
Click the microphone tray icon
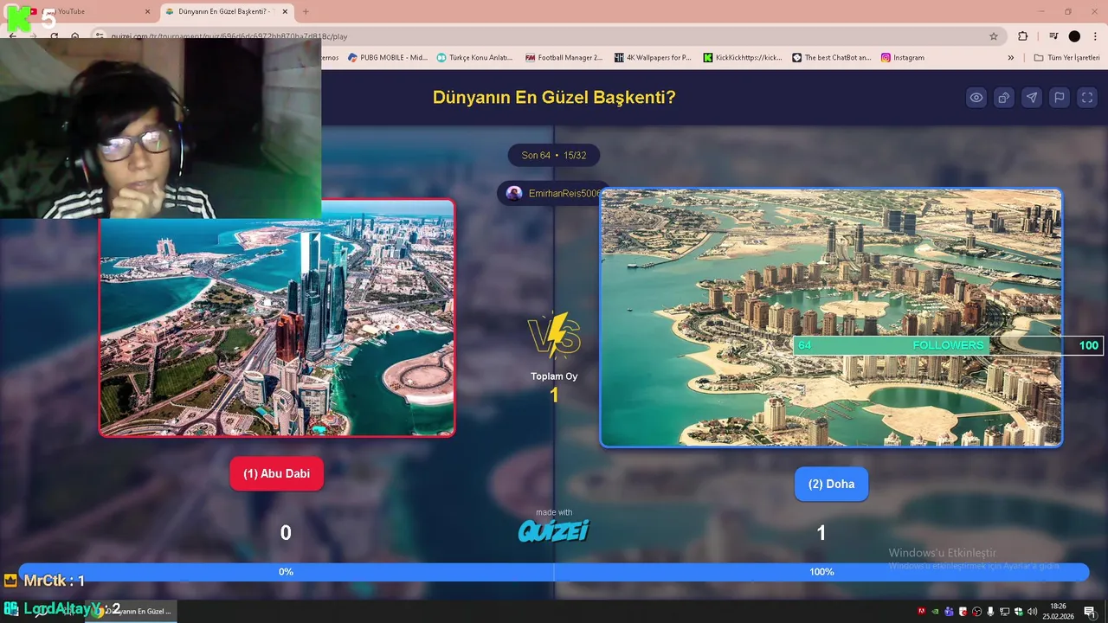(990, 612)
